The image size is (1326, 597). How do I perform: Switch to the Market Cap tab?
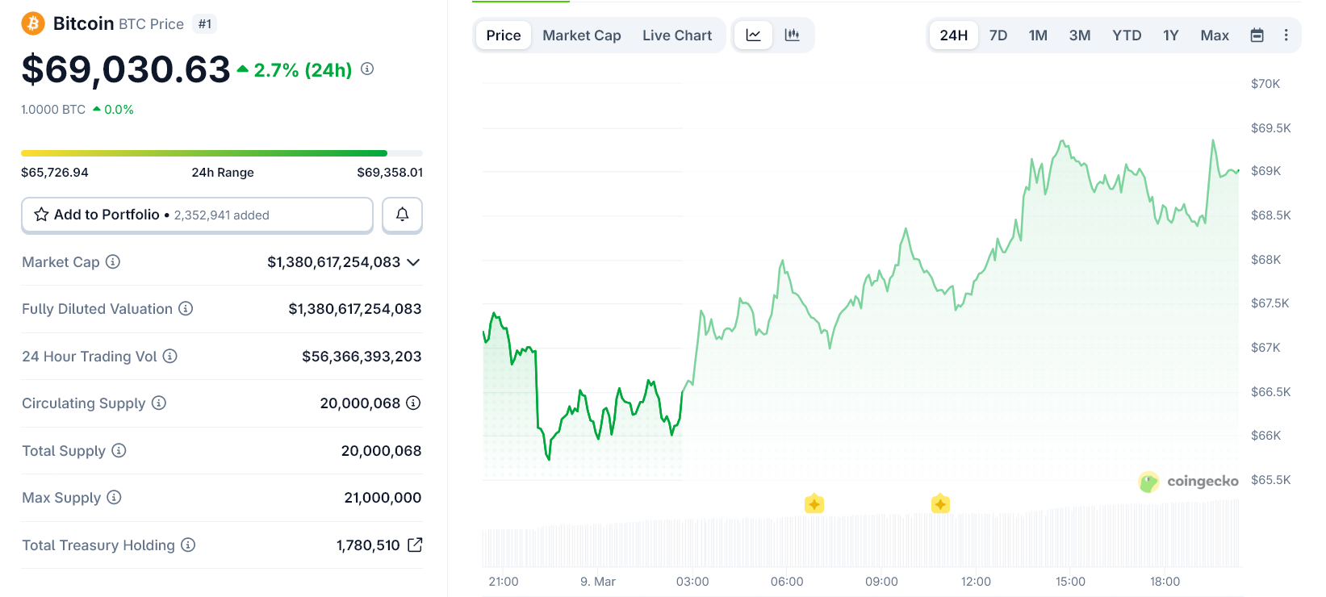(x=581, y=35)
